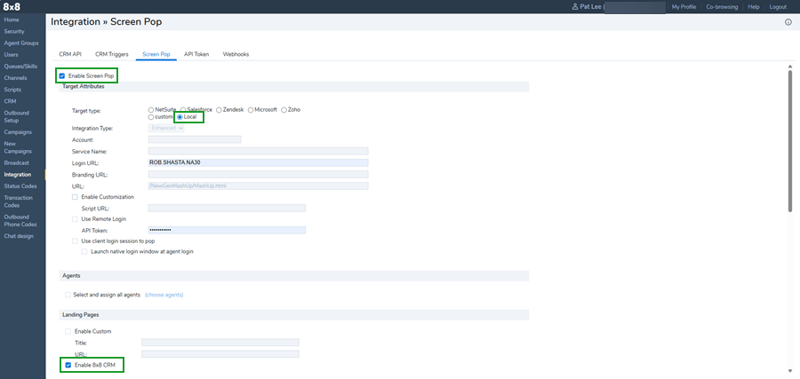The width and height of the screenshot is (800, 379).
Task: Check Select and assign all agents
Action: pyautogui.click(x=68, y=295)
